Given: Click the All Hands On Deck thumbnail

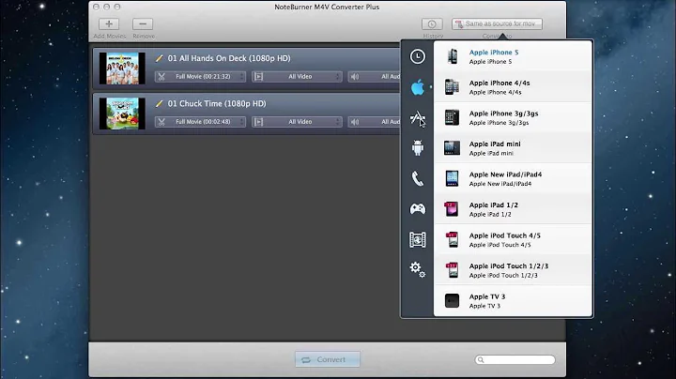Looking at the screenshot, I should tap(122, 68).
